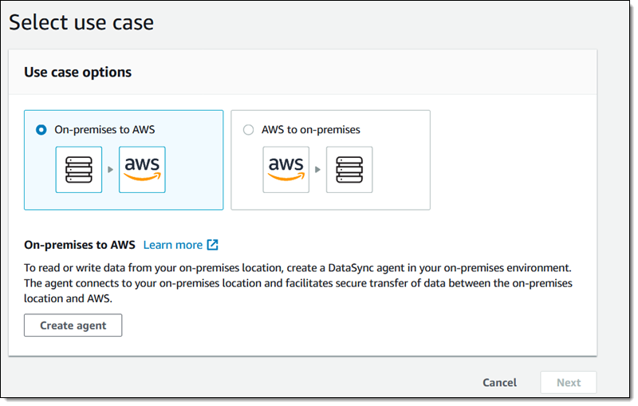Screen dimensions: 638x406
Task: Click the Select use case page title
Action: click(x=81, y=22)
